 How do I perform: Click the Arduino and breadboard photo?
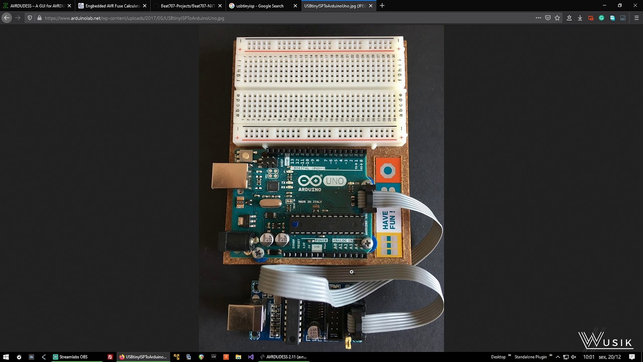[321, 189]
